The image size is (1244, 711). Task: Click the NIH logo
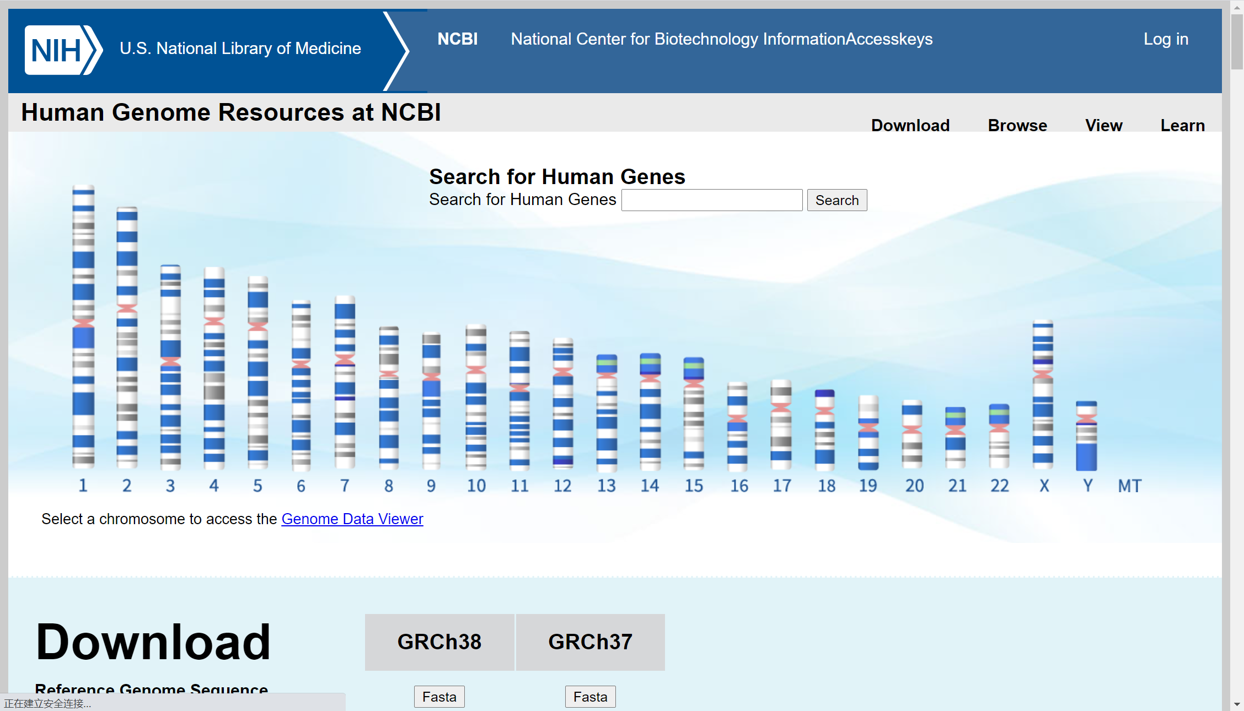tap(63, 50)
